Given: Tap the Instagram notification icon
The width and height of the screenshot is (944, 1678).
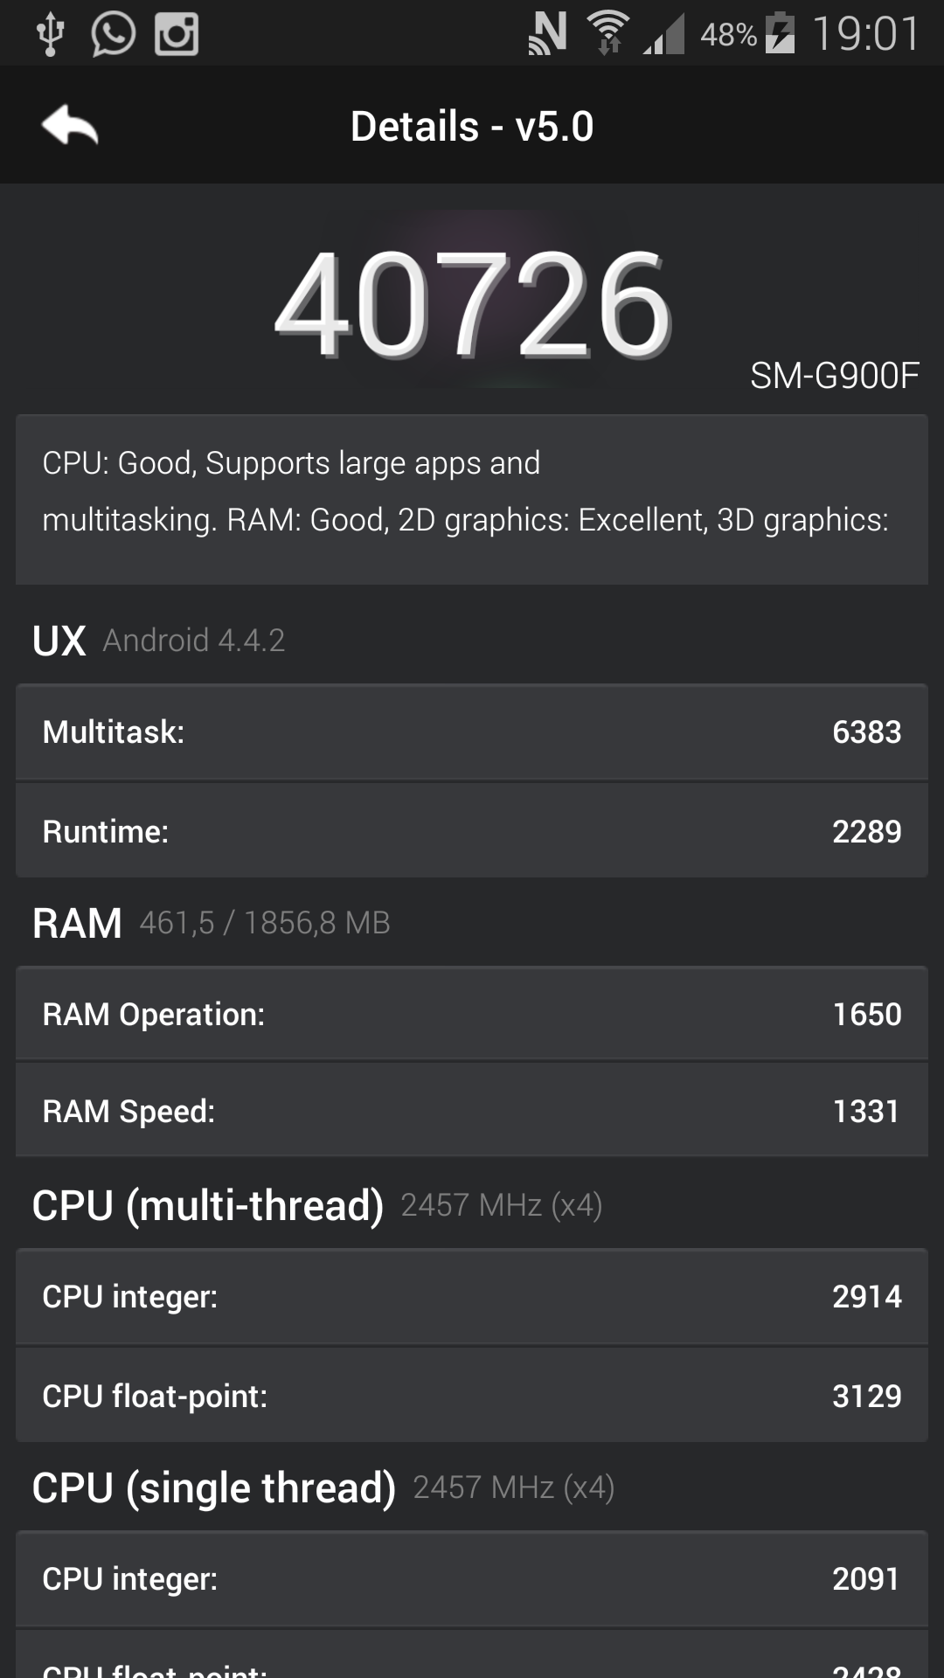Looking at the screenshot, I should pyautogui.click(x=177, y=35).
